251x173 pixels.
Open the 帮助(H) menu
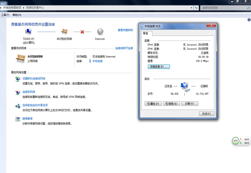pos(17,15)
